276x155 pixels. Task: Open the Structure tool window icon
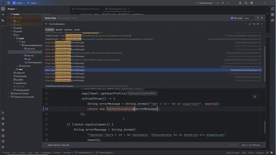point(3,20)
